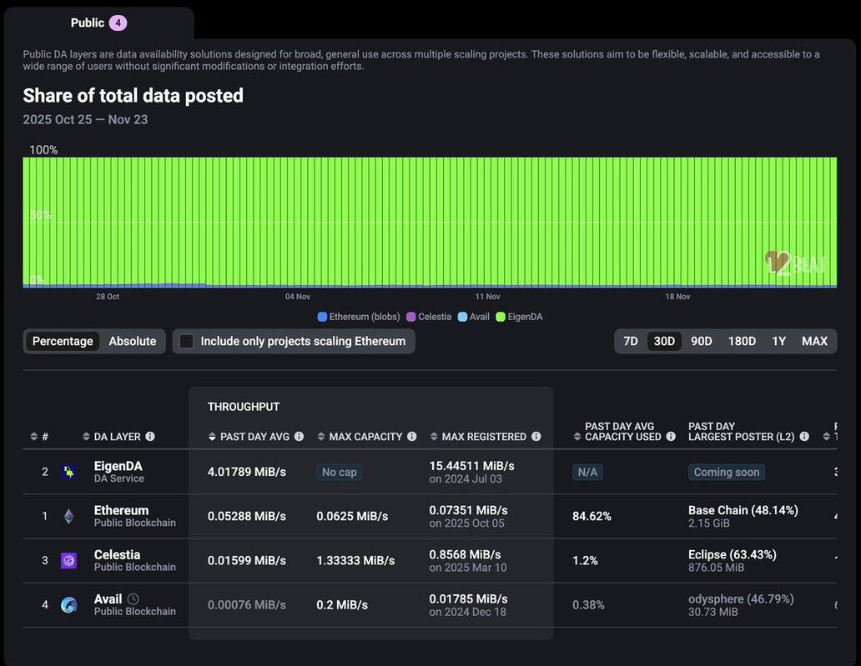Open the Public tab
Screen dimensions: 861x666
tap(98, 23)
